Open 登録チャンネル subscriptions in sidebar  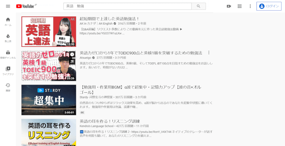pos(8,54)
